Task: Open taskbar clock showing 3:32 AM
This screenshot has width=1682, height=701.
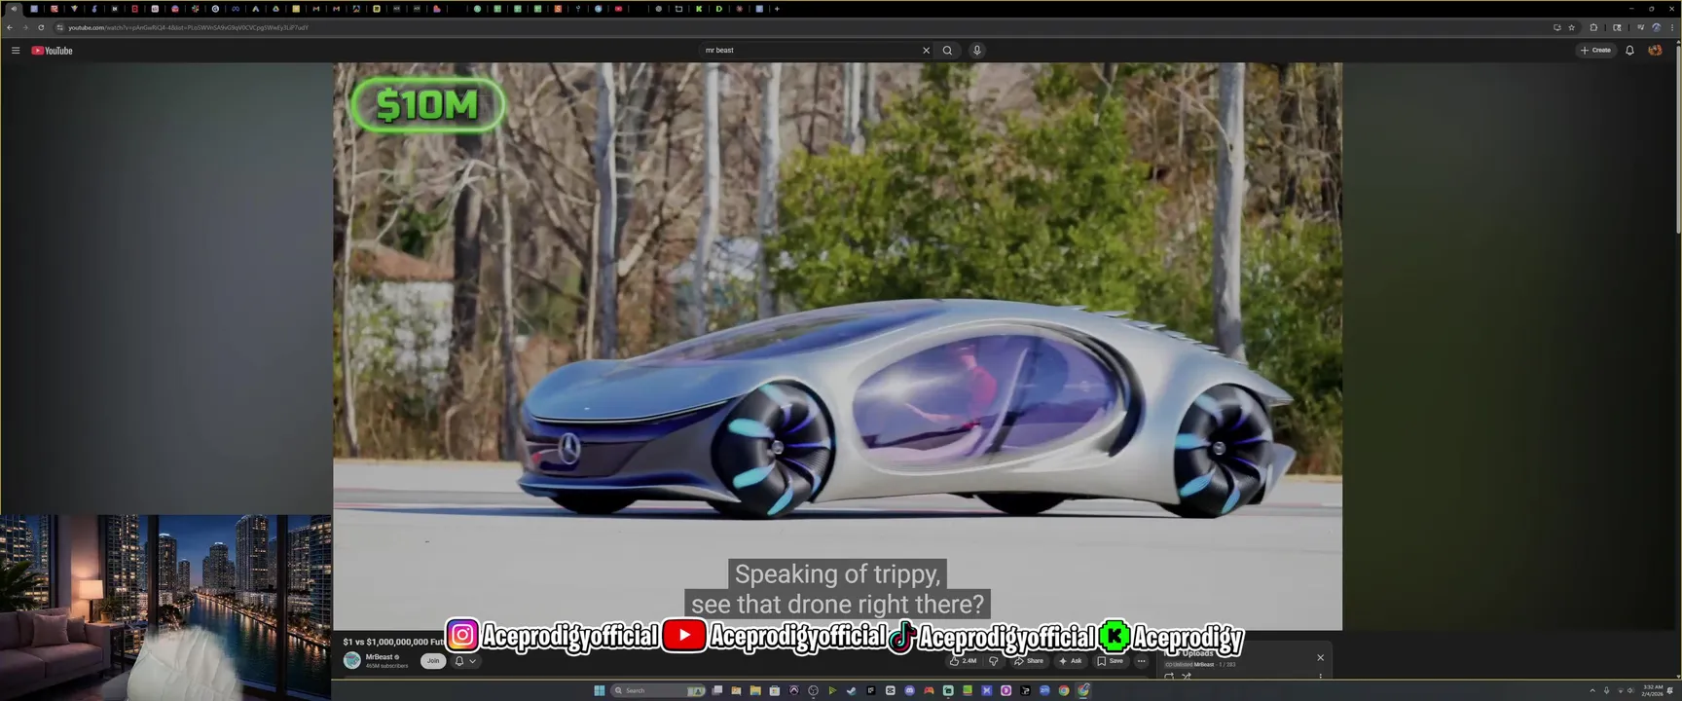Action: tap(1652, 690)
